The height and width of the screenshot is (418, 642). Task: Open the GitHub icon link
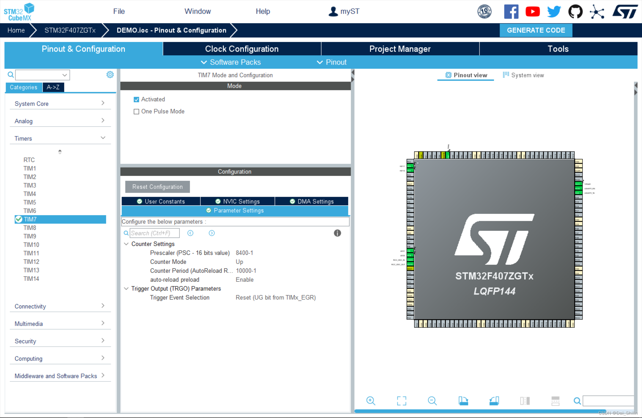[x=575, y=12]
